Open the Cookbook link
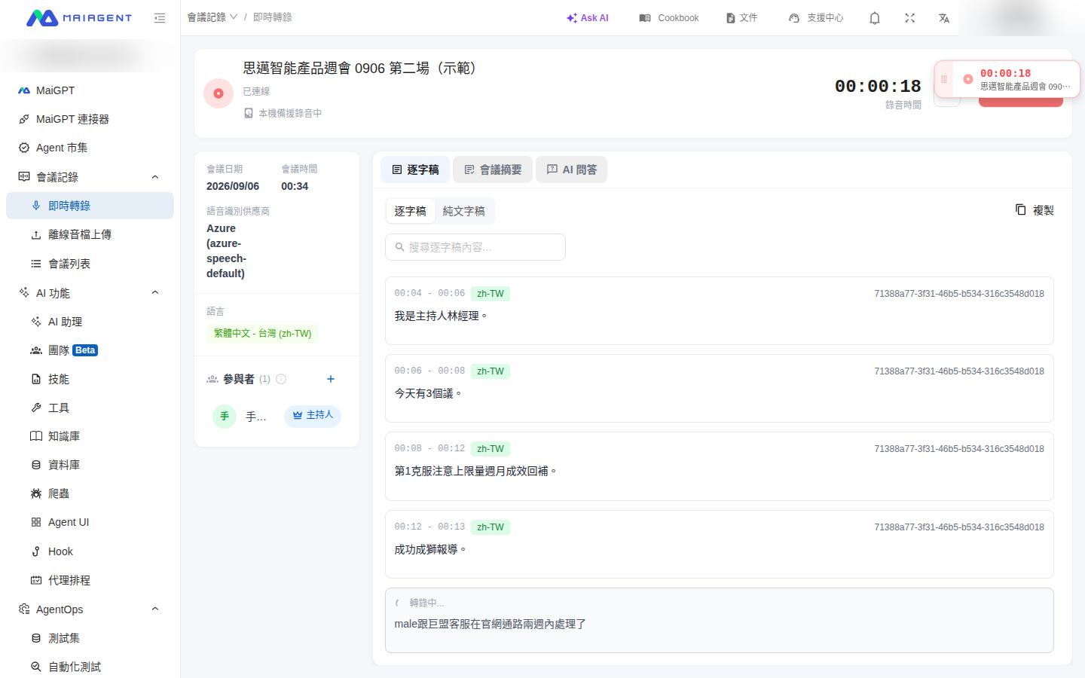The width and height of the screenshot is (1085, 678). [669, 18]
